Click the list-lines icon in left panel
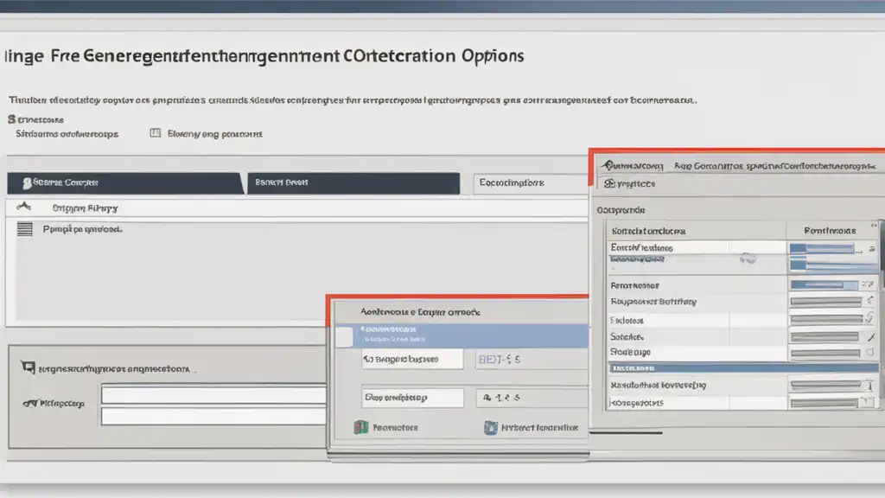This screenshot has height=498, width=885. pos(25,229)
